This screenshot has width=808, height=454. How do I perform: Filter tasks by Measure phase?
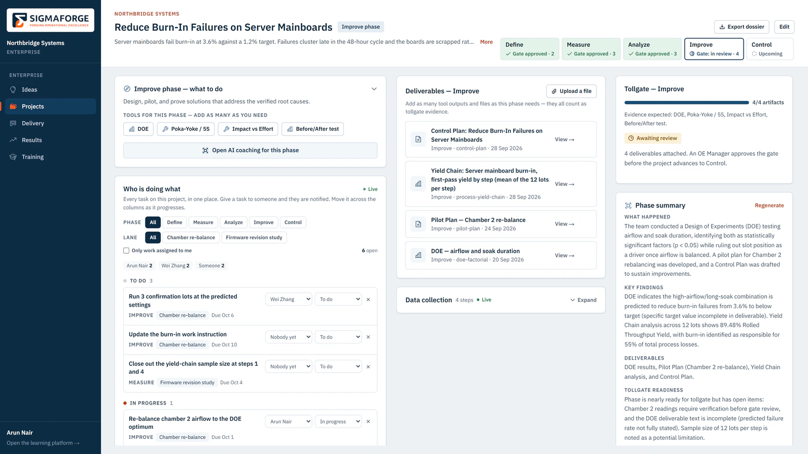203,222
